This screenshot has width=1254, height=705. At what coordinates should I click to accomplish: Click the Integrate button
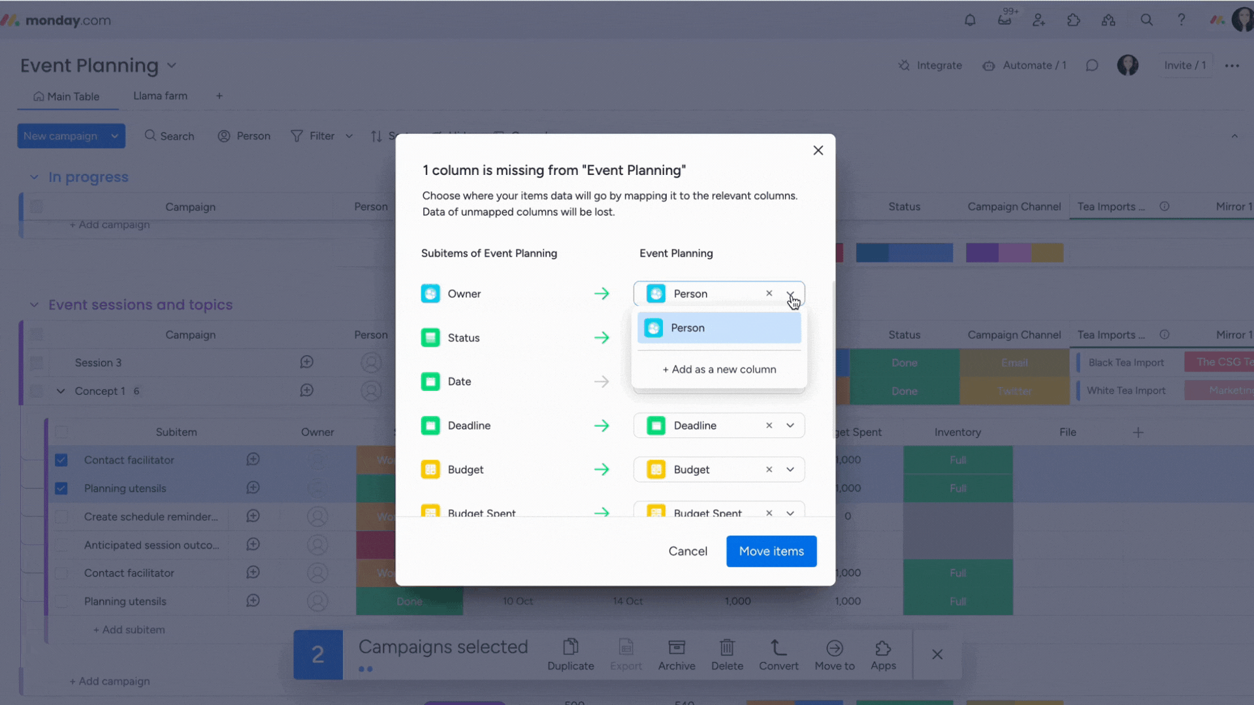[930, 65]
